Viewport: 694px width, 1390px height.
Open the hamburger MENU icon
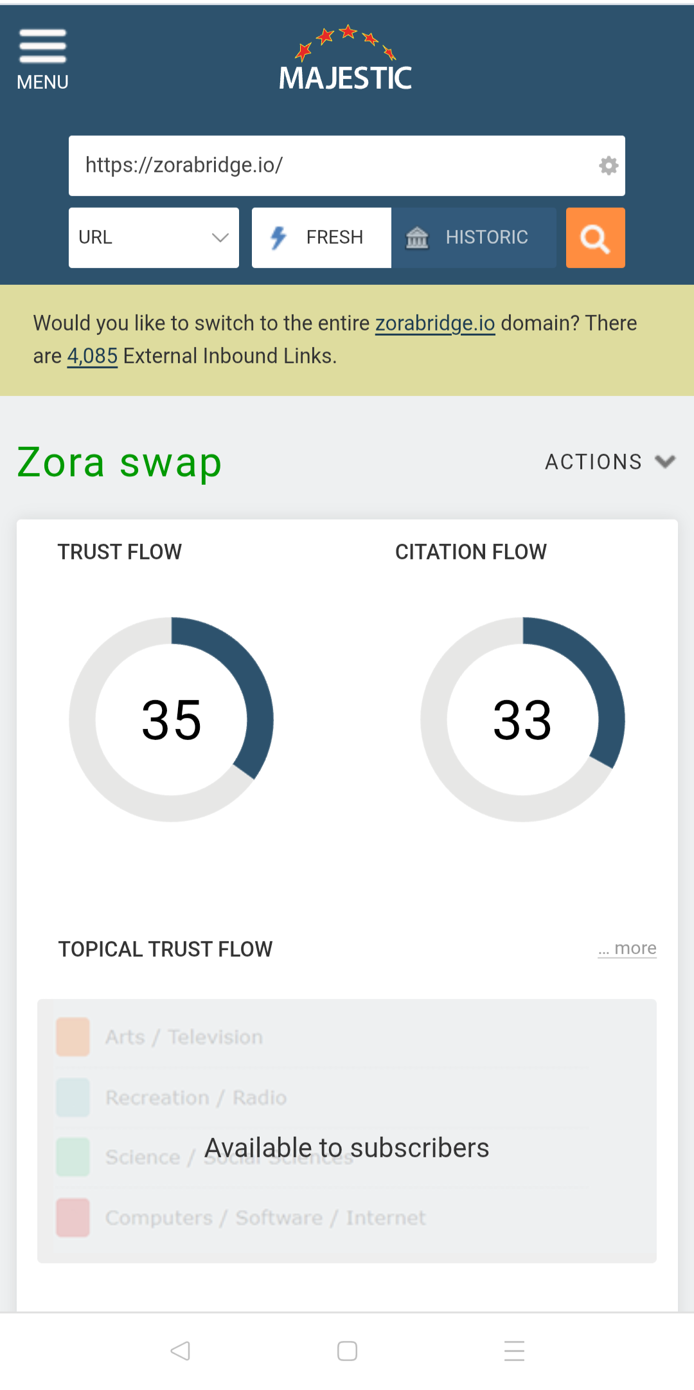point(42,58)
